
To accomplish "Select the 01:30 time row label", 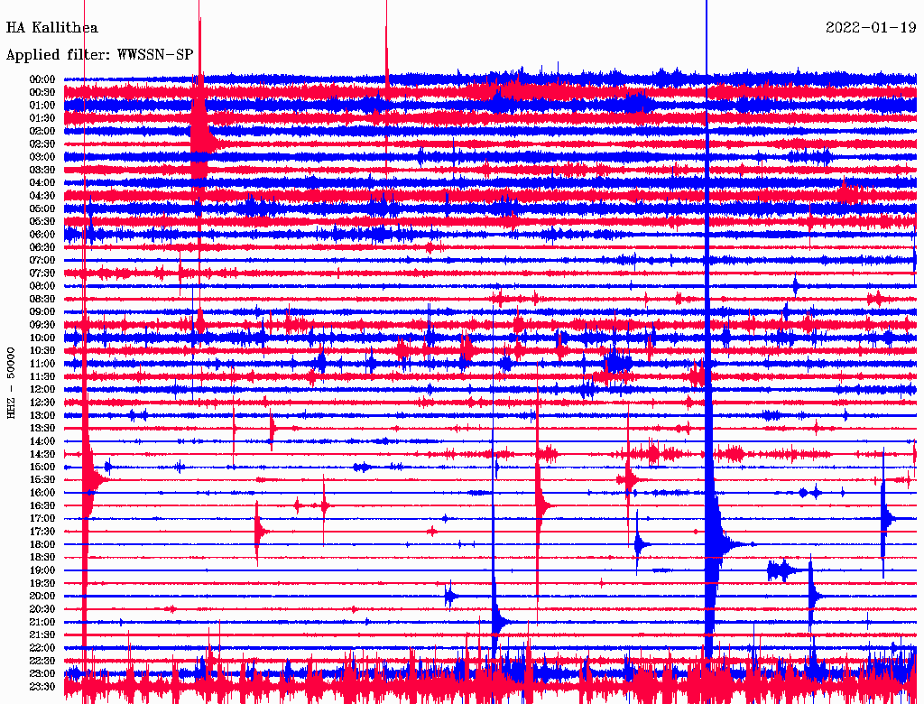I will coord(42,118).
